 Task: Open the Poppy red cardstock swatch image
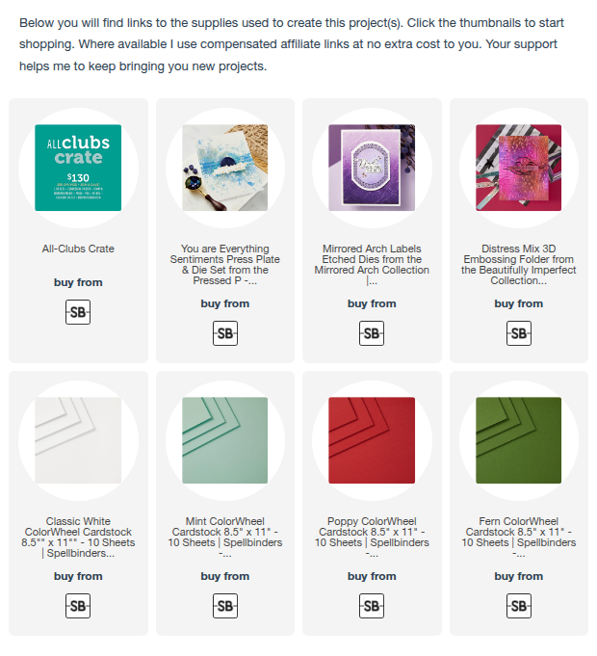tap(372, 440)
